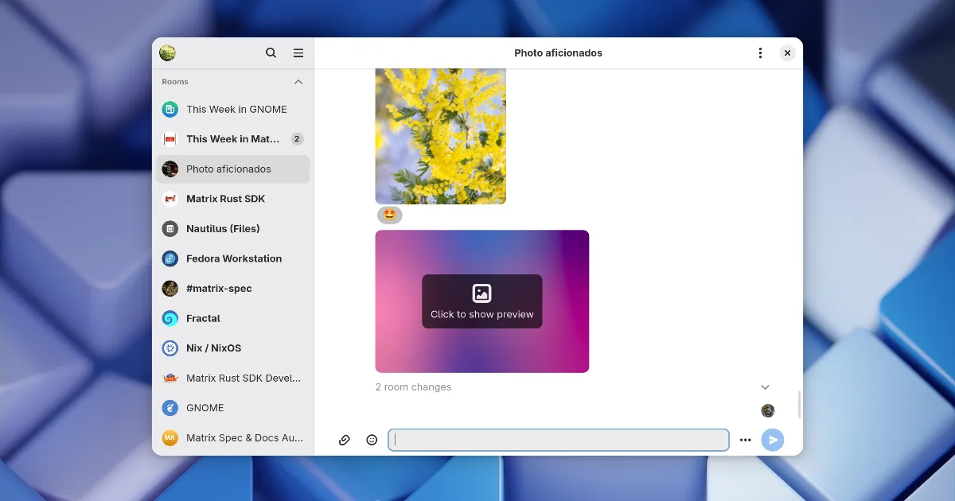Click the user avatar in sidebar header
The height and width of the screenshot is (501, 955).
click(167, 53)
